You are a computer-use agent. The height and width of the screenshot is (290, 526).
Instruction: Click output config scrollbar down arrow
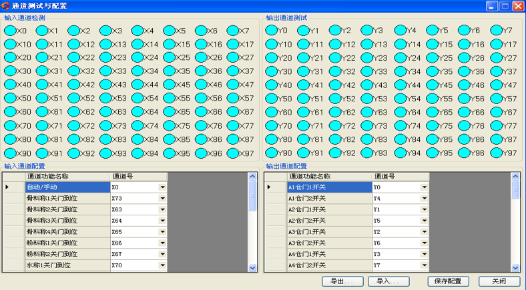pos(515,267)
